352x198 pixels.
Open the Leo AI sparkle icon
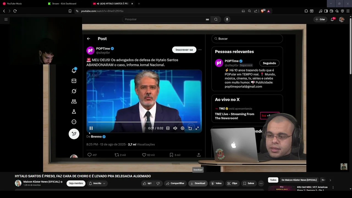click(337, 11)
